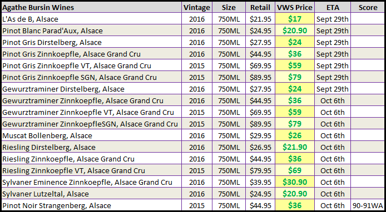Select the Sylvaner Lutzeltal, Alsace cell
This screenshot has height=212, width=386.
click(x=92, y=194)
